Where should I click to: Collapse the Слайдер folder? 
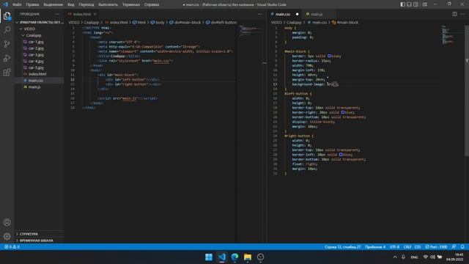point(39,35)
